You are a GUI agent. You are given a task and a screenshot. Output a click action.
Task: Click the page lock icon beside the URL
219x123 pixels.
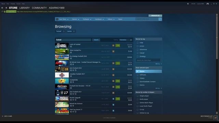4,12
